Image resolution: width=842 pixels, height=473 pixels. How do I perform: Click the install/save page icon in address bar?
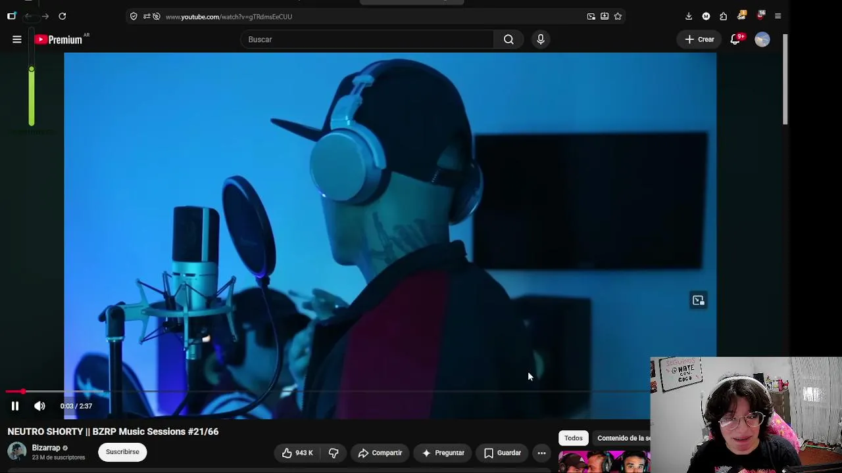(605, 16)
